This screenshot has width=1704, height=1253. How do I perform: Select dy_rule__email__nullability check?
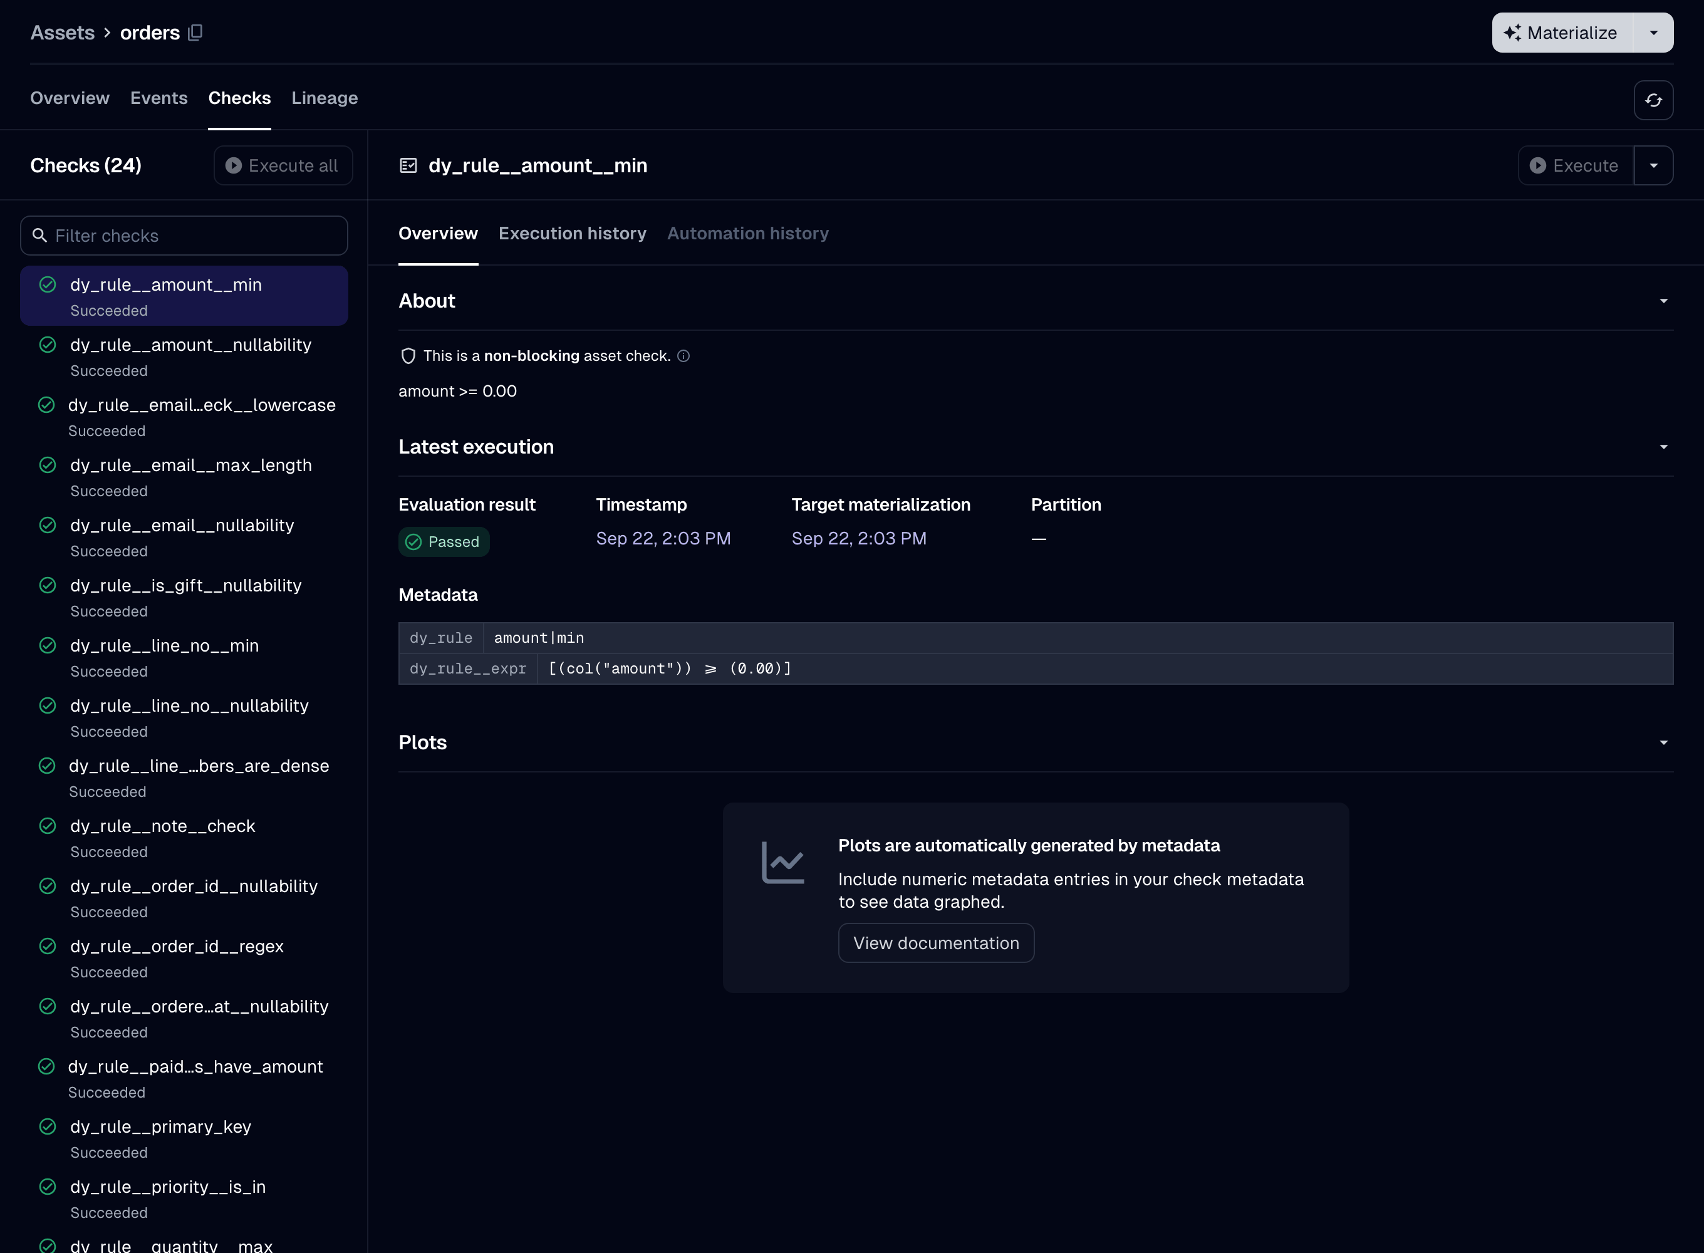pos(184,537)
